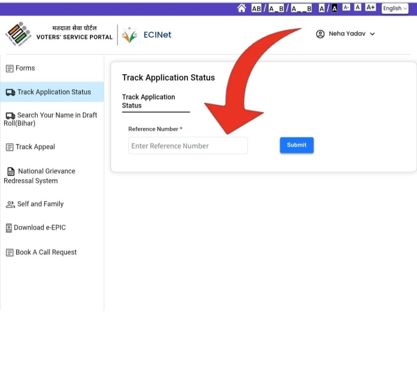The width and height of the screenshot is (417, 383).
Task: Click the home icon in top bar
Action: (x=241, y=8)
